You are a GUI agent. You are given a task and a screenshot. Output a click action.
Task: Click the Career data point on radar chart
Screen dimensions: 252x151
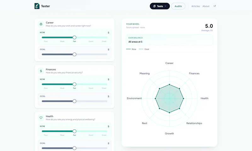[169, 84]
